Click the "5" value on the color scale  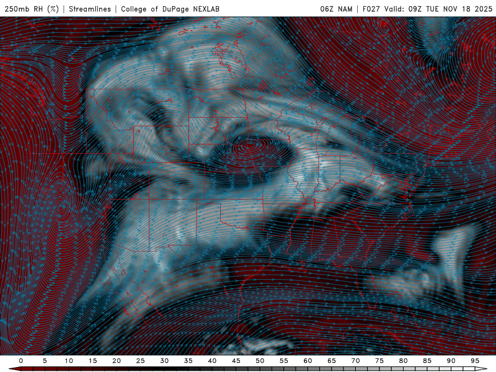point(45,361)
